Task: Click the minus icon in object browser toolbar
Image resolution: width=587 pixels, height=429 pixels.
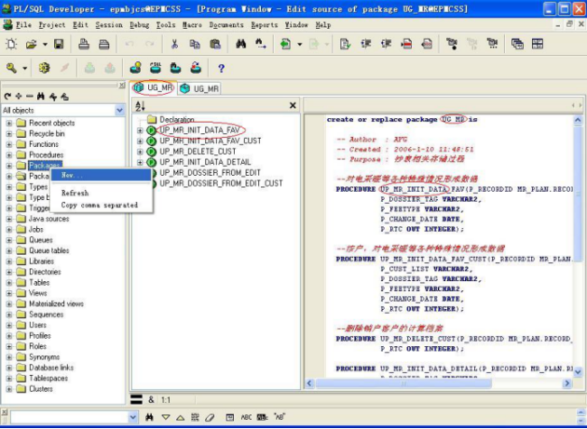Action: click(x=30, y=97)
